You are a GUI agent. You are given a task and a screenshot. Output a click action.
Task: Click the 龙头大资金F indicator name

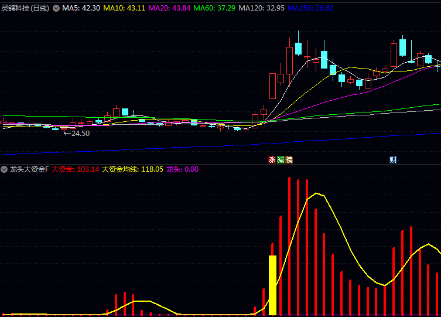tap(29, 169)
